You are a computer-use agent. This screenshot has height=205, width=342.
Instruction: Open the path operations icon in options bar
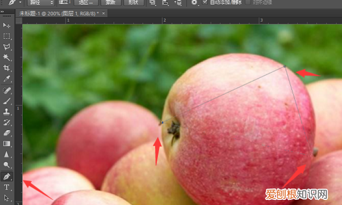point(152,3)
